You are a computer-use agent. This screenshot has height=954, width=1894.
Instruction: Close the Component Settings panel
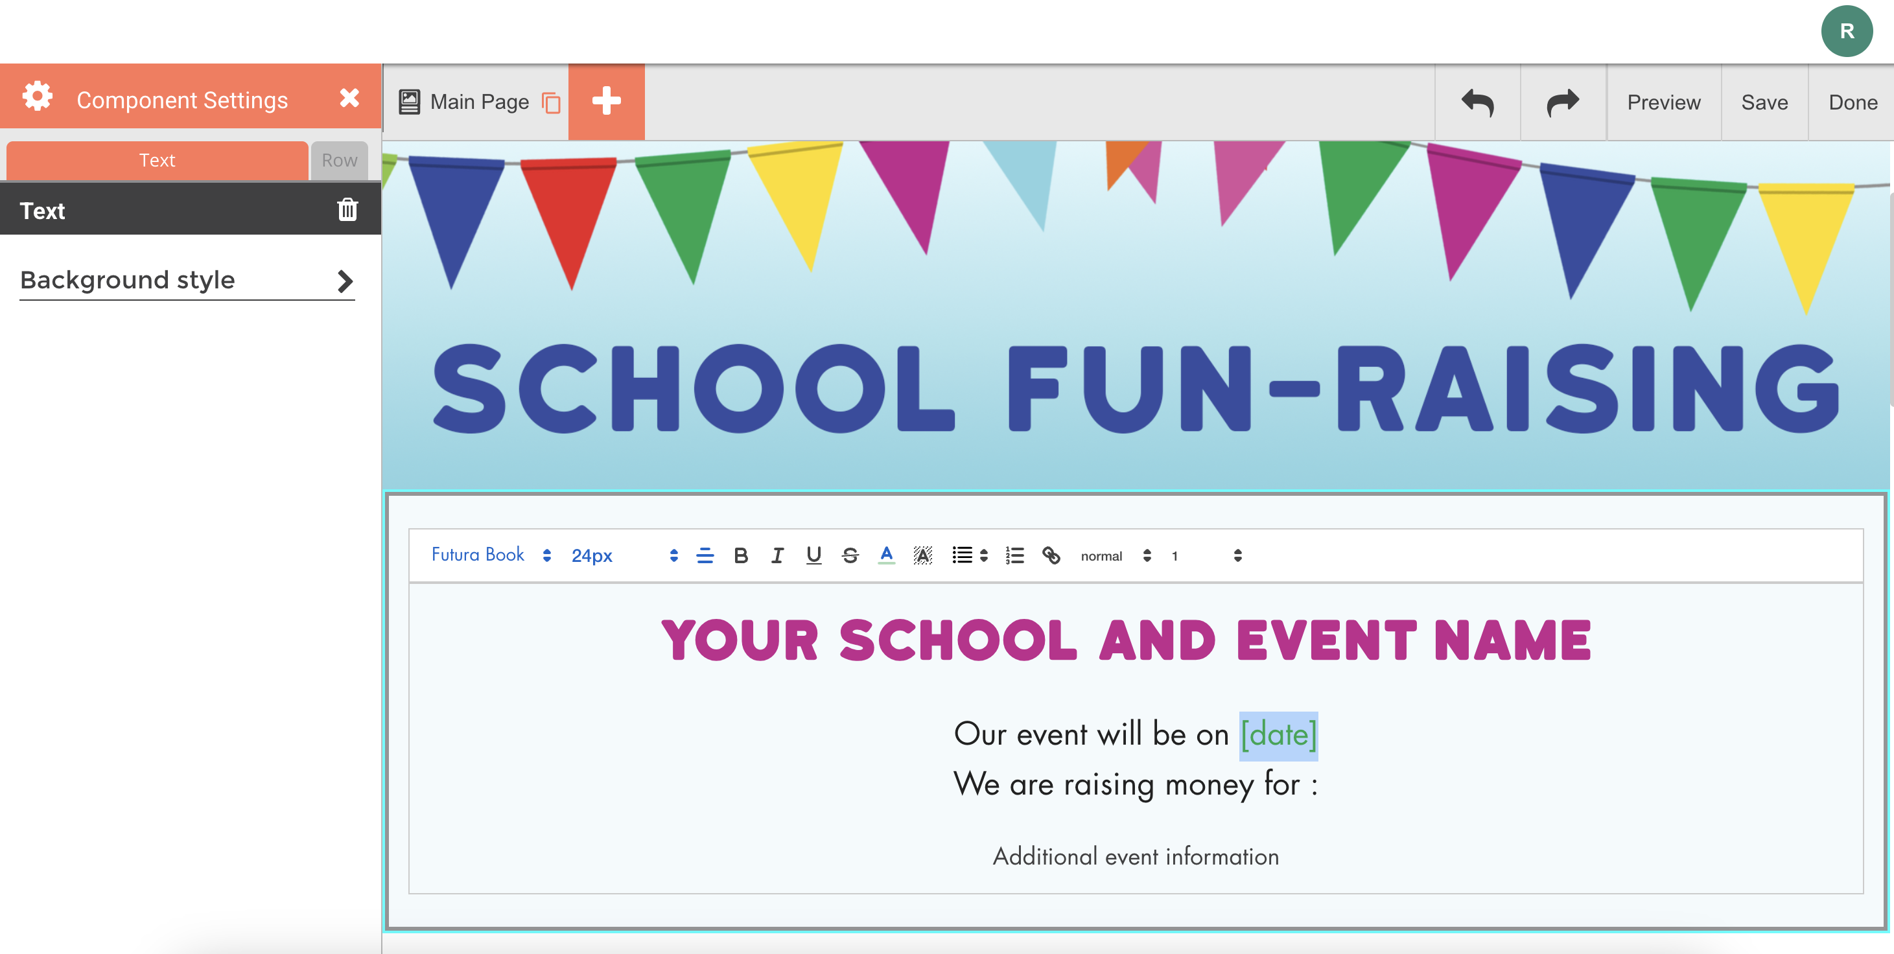(349, 98)
